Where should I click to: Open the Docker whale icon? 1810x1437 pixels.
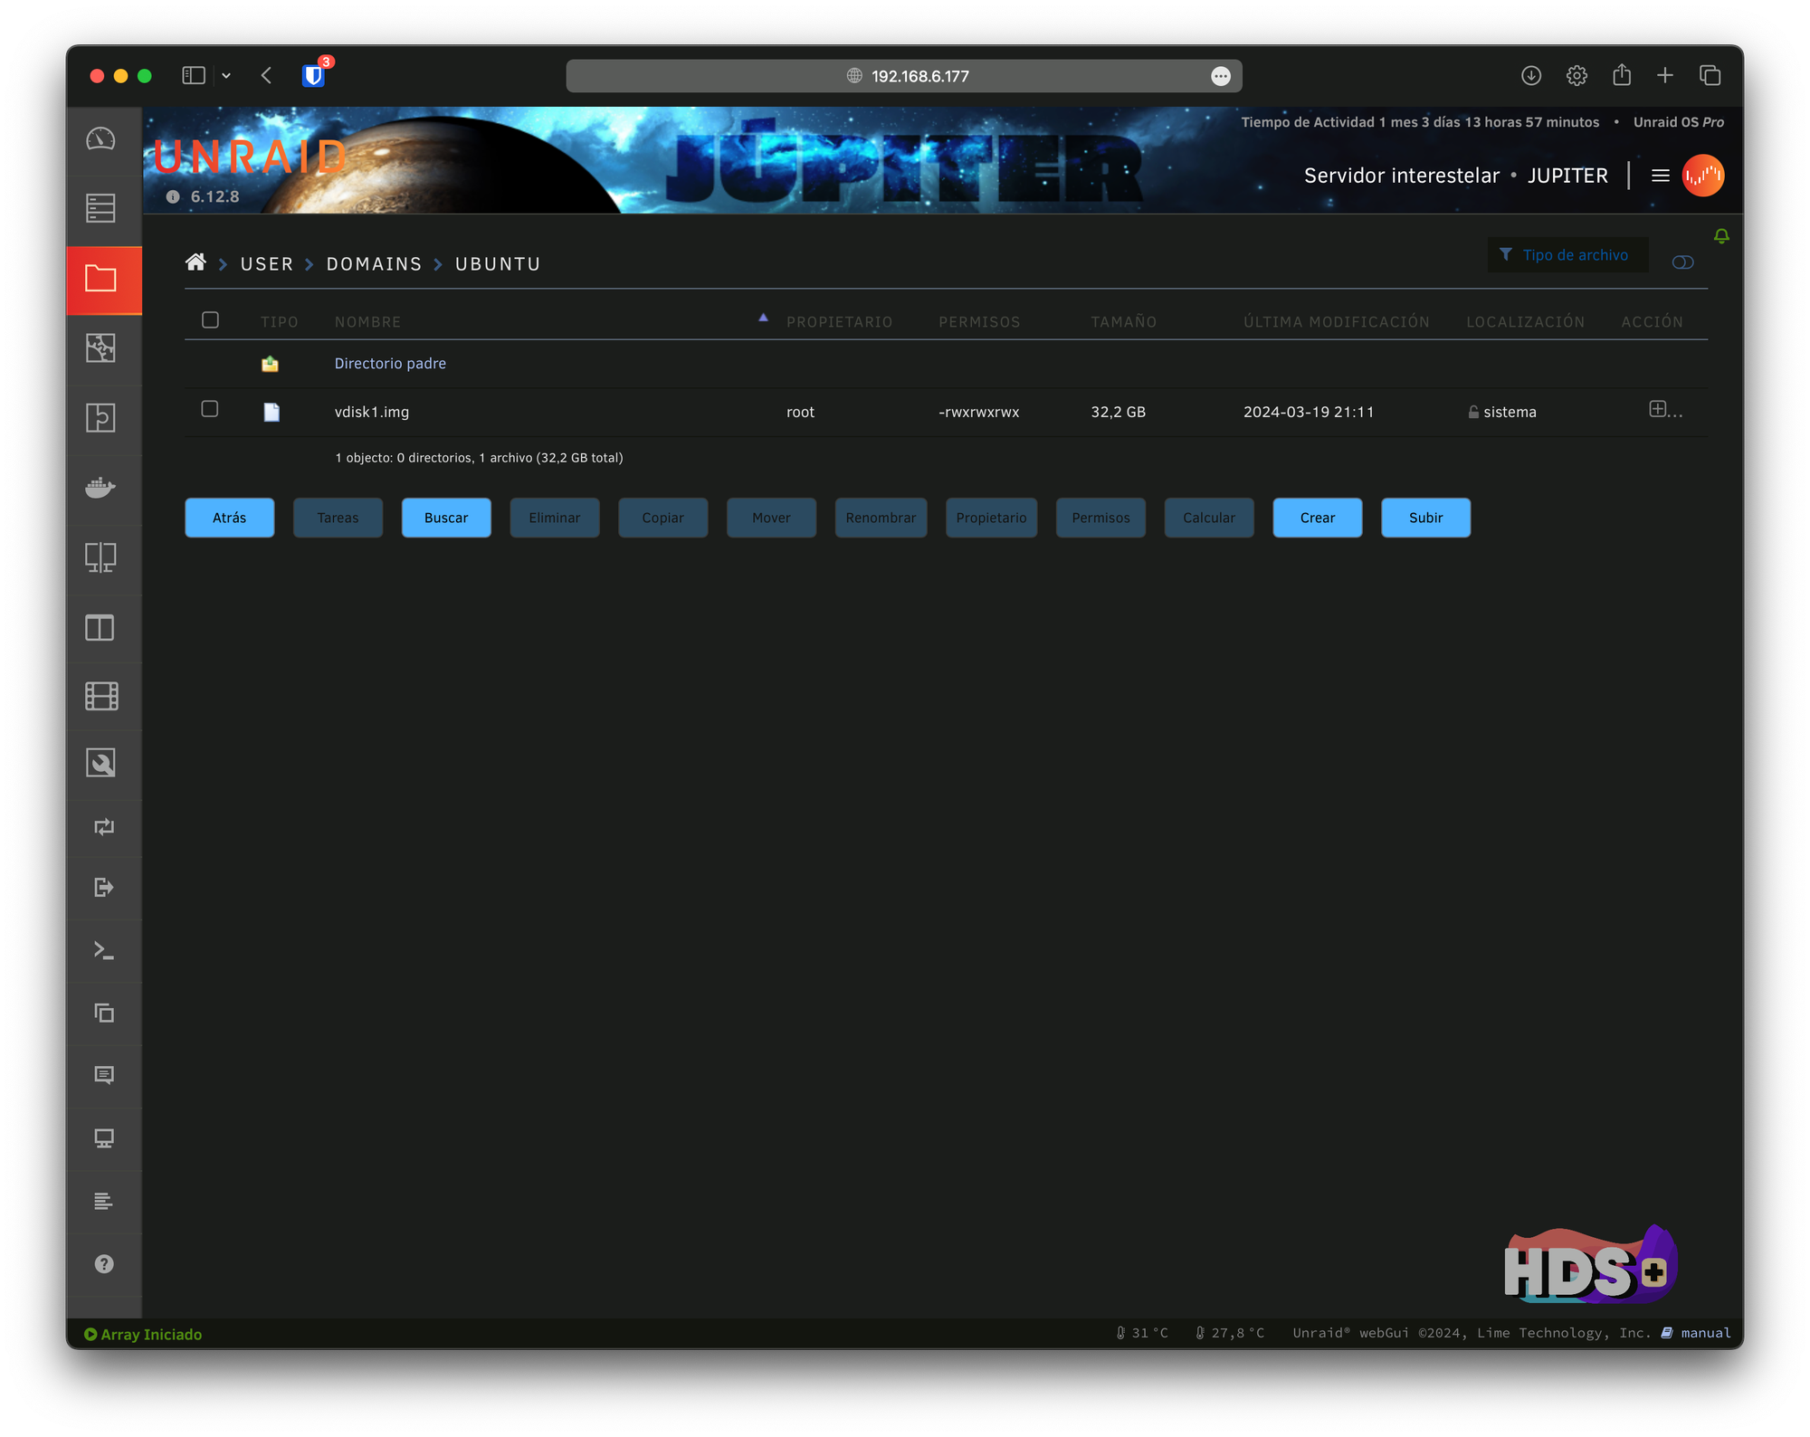tap(100, 488)
